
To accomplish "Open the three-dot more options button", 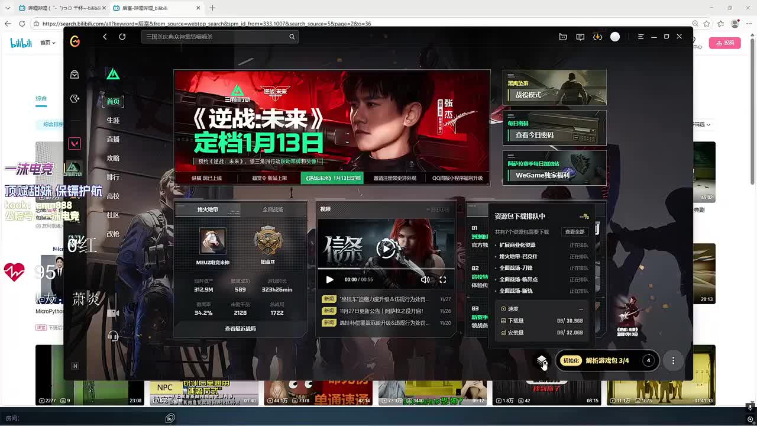I will (x=673, y=360).
